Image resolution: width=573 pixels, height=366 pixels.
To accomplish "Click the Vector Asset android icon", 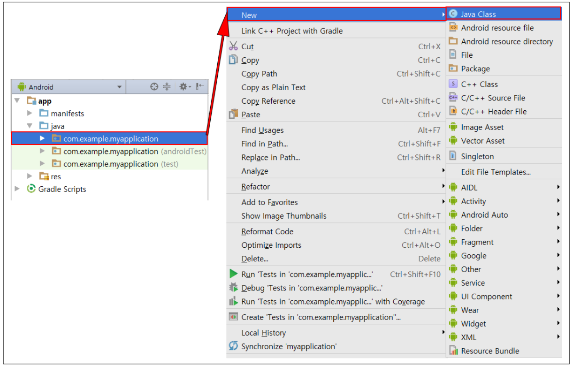I will (453, 140).
